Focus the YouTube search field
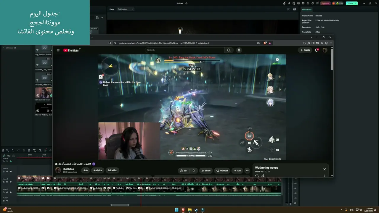 [185, 50]
